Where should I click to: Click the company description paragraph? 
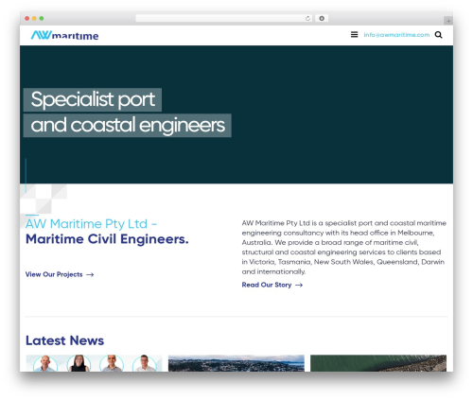344,248
